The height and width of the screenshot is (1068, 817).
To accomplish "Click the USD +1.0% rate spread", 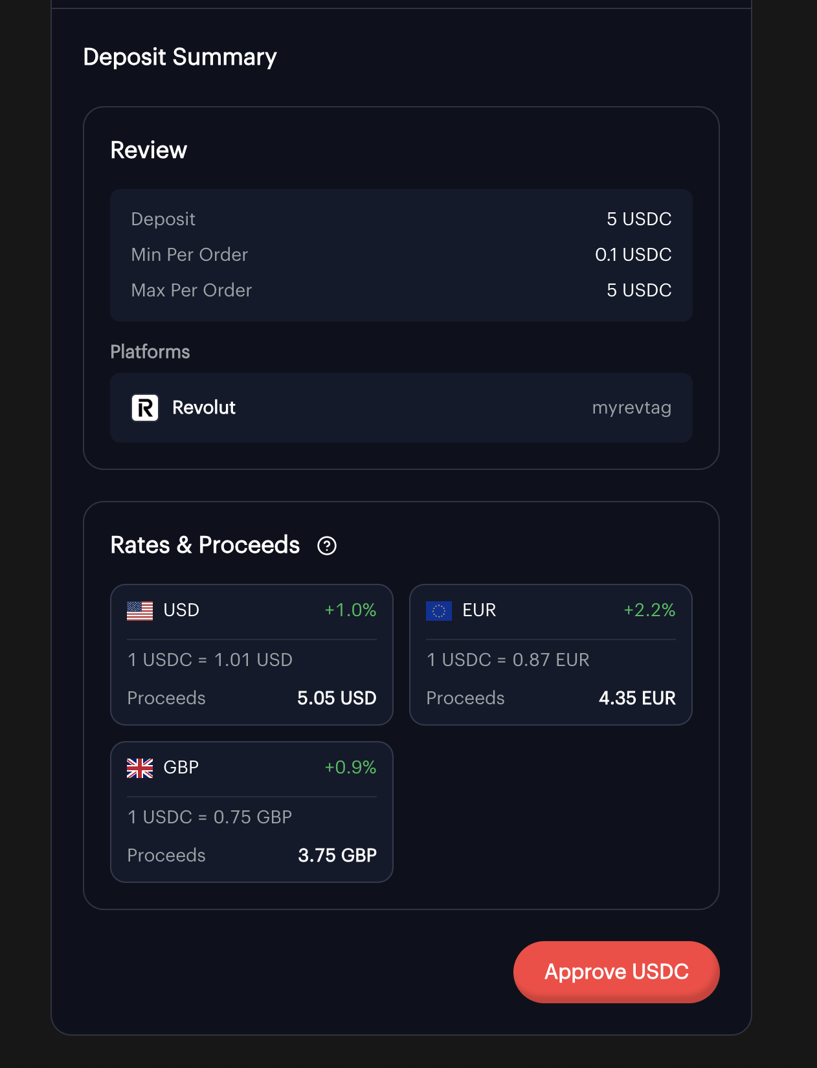I will point(350,610).
